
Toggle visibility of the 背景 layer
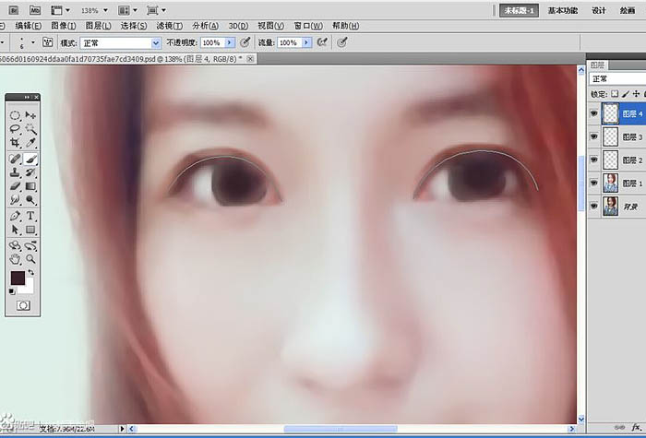593,206
